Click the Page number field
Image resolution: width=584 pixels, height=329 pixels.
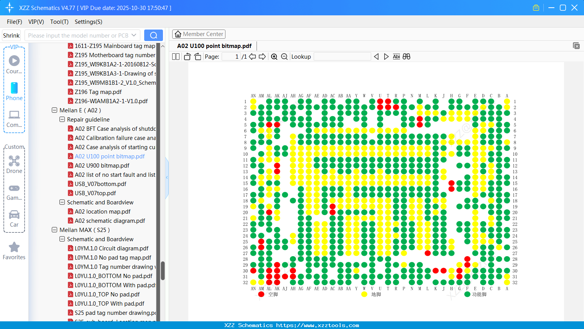point(231,57)
